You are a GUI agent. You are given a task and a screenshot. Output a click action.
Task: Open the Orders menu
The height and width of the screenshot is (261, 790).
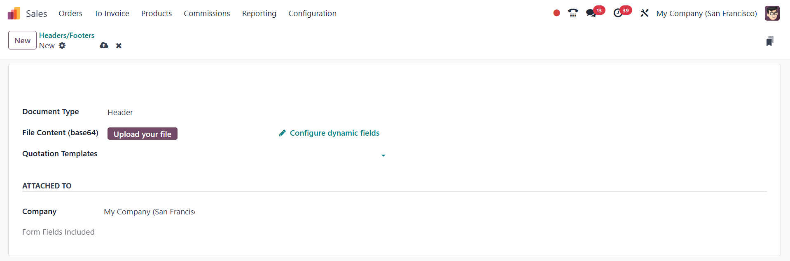70,13
